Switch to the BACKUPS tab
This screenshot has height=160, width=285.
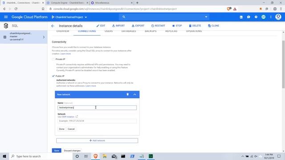pos(151,31)
